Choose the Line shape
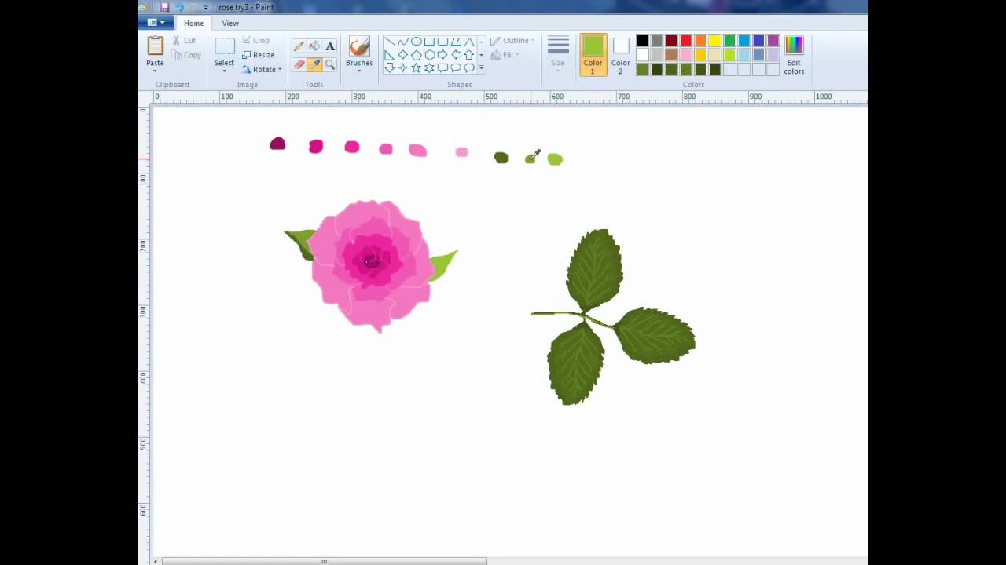The height and width of the screenshot is (565, 1006). (389, 42)
